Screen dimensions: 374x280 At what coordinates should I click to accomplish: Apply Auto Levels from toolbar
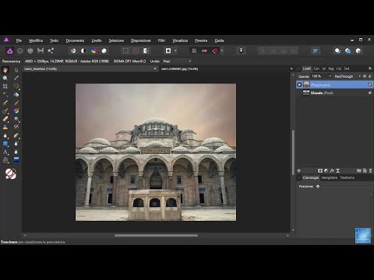[73, 51]
